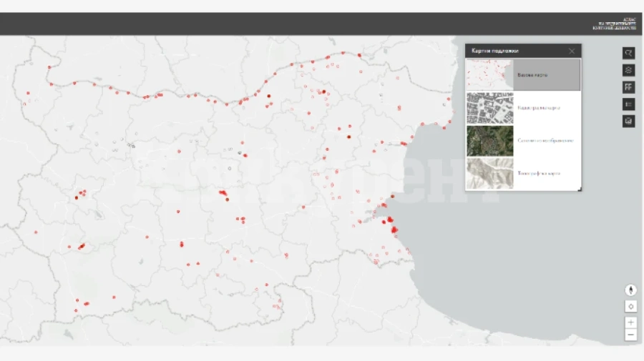
Task: Switch to satellite imagery basemap label
Action: [545, 141]
